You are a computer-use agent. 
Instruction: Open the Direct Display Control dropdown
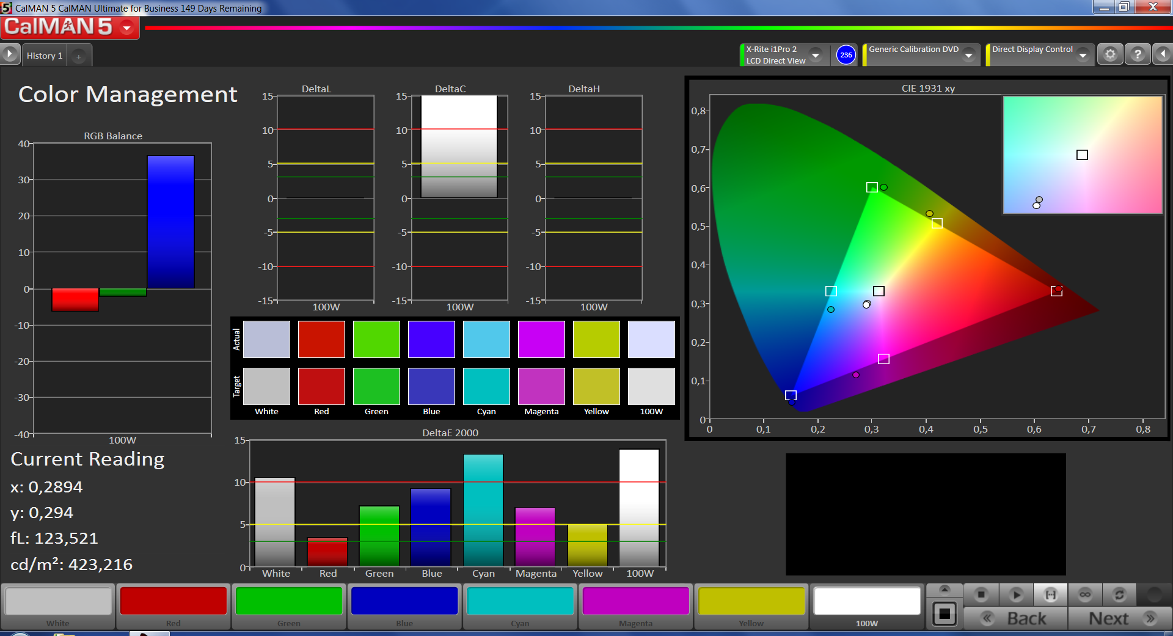pos(1083,55)
